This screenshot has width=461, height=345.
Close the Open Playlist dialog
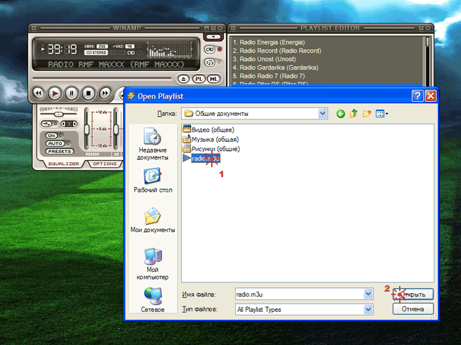[431, 96]
